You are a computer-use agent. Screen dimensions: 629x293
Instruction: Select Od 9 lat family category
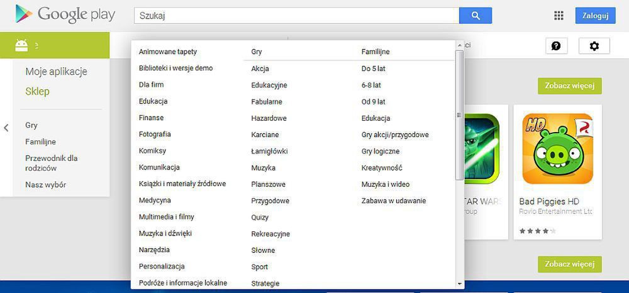tap(373, 102)
